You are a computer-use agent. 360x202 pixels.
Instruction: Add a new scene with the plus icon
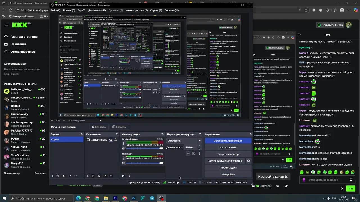52,176
